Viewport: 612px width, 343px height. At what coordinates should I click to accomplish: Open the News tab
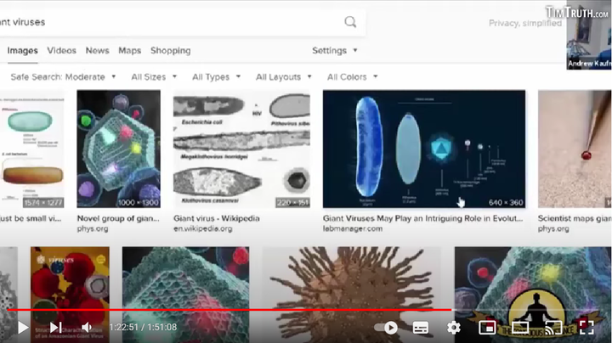coord(97,51)
